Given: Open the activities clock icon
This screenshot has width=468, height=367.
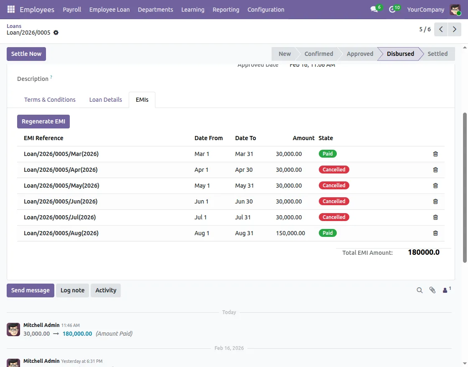Looking at the screenshot, I should [x=392, y=9].
